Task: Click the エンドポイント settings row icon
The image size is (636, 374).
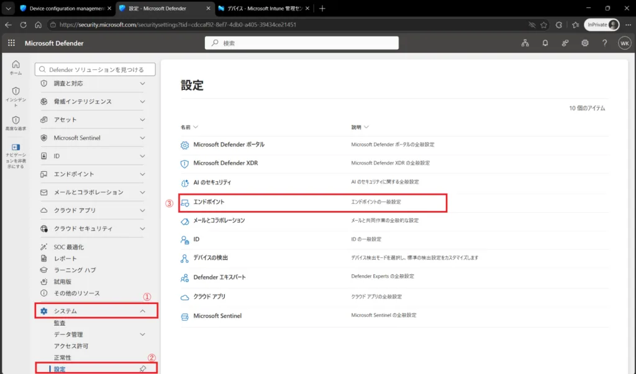Action: point(184,203)
